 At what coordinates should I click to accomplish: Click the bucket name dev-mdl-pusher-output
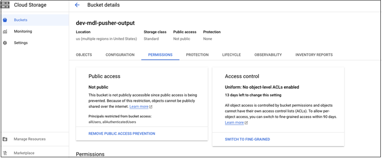pyautogui.click(x=105, y=23)
